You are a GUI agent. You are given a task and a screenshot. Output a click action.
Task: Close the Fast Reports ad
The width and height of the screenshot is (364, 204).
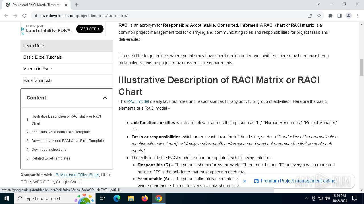click(x=23, y=33)
